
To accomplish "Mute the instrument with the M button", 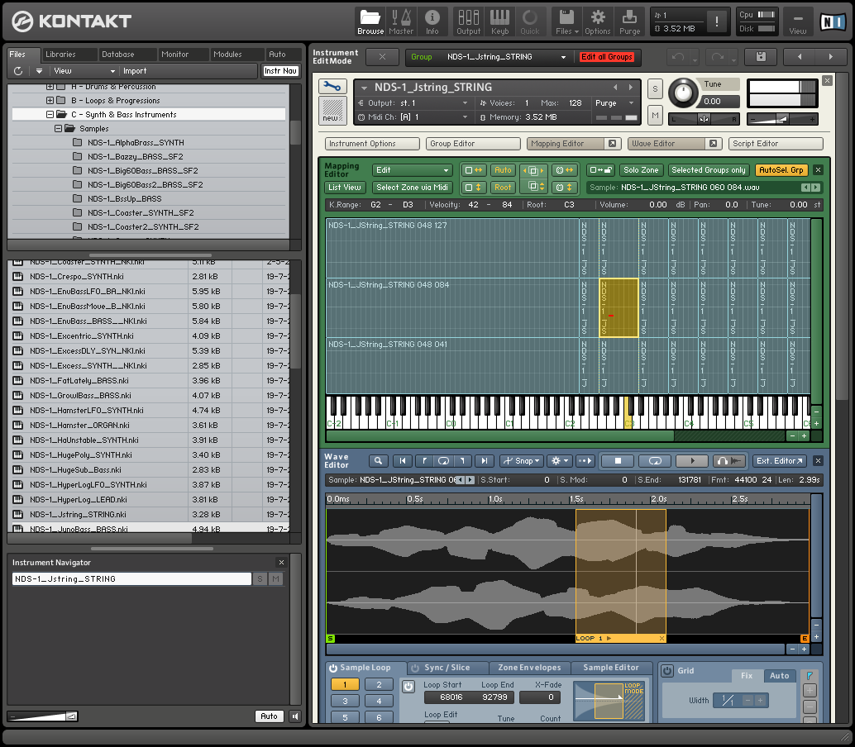I will (x=655, y=115).
